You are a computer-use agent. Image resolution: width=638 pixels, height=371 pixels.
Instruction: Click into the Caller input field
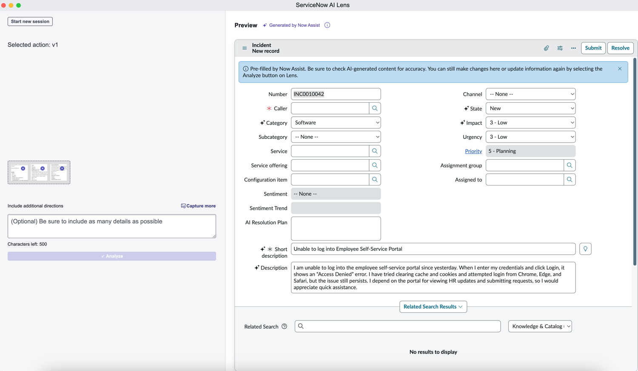(x=330, y=108)
